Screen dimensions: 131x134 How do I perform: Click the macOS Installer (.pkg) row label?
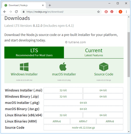[22, 103]
